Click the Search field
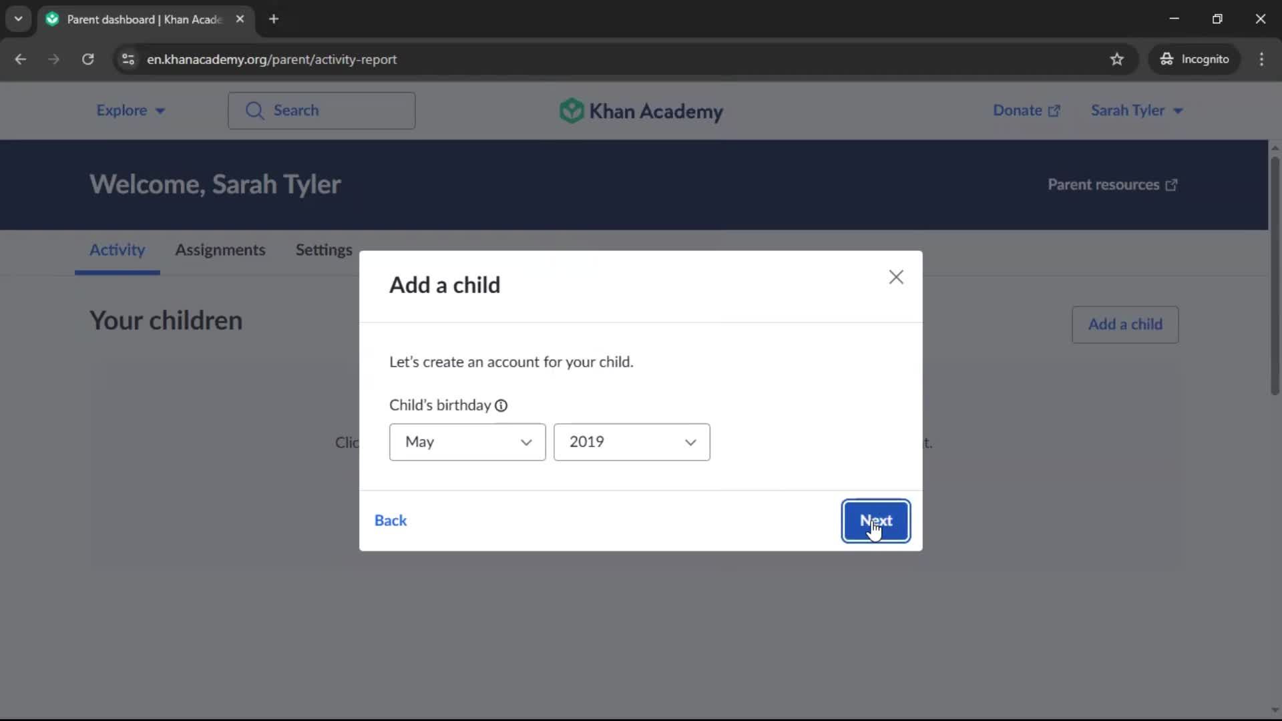1282x721 pixels. 321,111
